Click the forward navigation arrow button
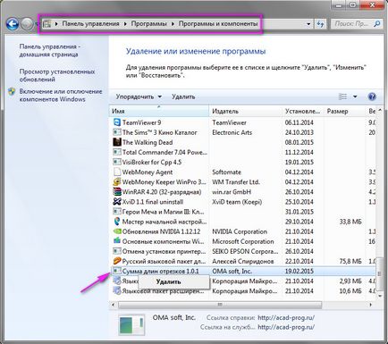The height and width of the screenshot is (344, 388). click(x=27, y=24)
